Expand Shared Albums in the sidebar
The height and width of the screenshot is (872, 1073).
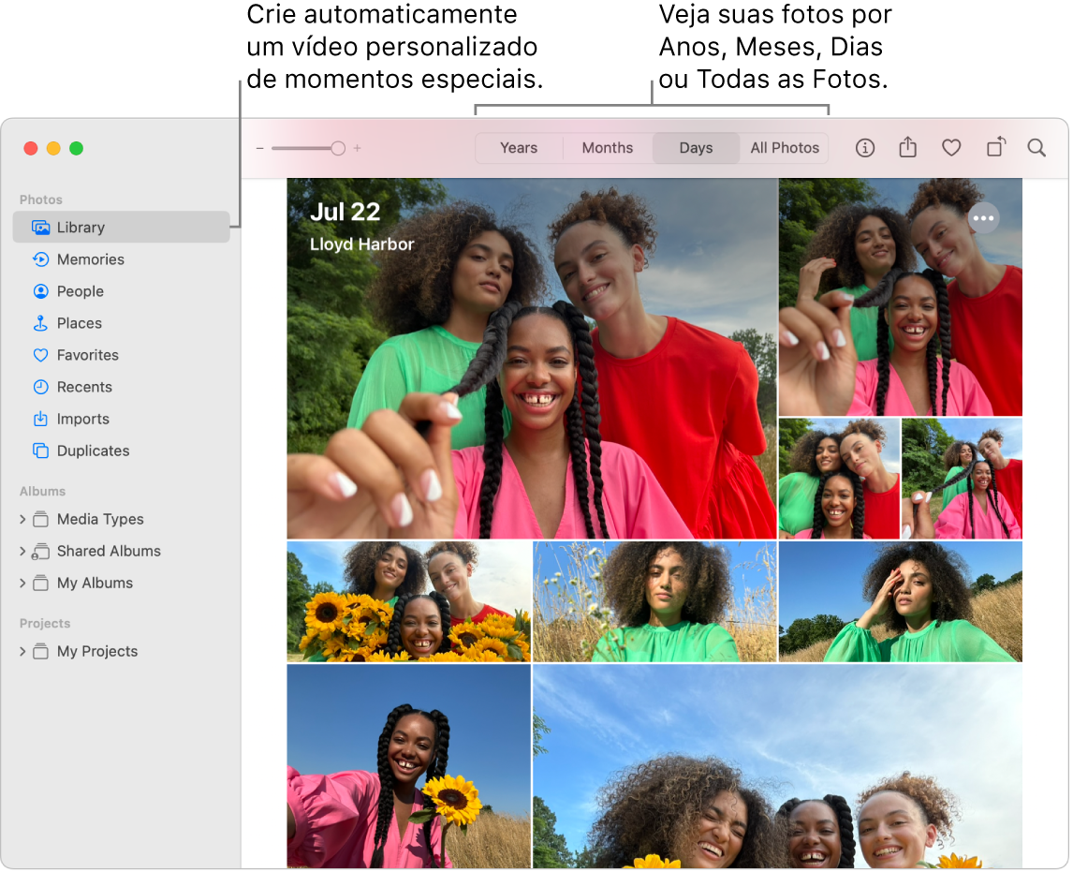[x=22, y=551]
